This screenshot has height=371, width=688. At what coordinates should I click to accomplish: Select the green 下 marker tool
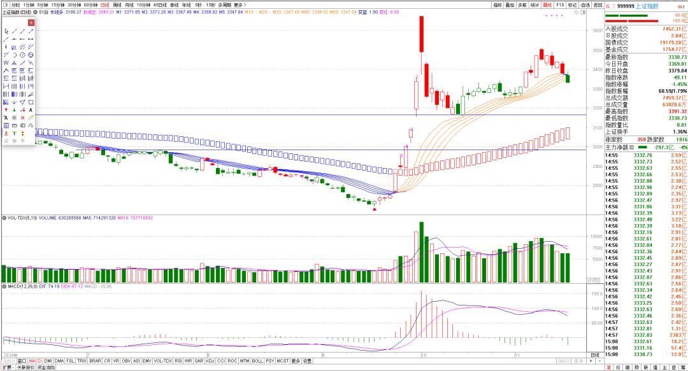[x=14, y=133]
